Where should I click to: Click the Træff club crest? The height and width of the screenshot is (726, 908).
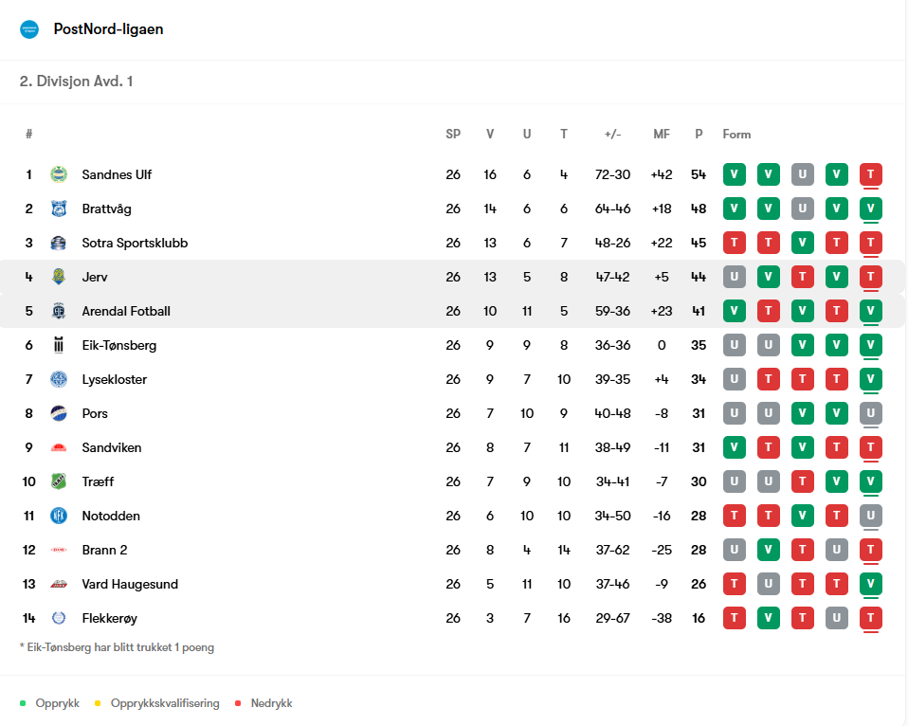(x=59, y=481)
